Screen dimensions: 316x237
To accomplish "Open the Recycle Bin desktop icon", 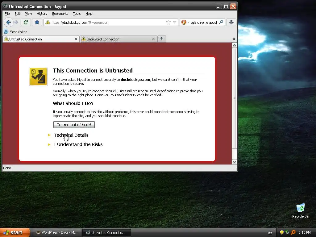I will point(301,211).
